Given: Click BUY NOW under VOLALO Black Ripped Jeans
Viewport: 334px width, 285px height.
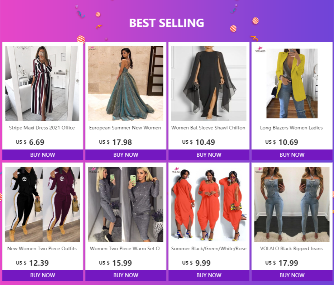Looking at the screenshot, I should click(x=292, y=275).
